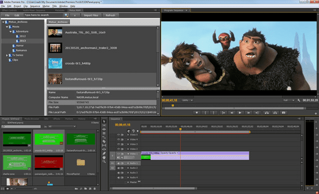This screenshot has width=319, height=194.
Task: Switch Project panel to icon view
Action: (8, 188)
